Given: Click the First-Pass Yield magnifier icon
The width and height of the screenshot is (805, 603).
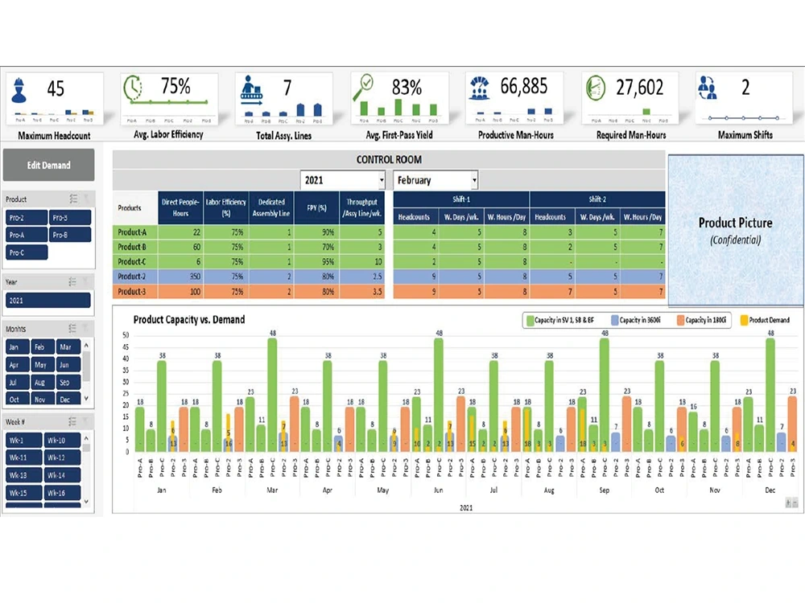Looking at the screenshot, I should pyautogui.click(x=364, y=87).
